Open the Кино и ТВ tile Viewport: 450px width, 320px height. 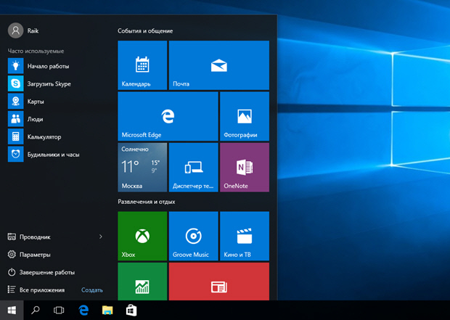click(x=245, y=236)
